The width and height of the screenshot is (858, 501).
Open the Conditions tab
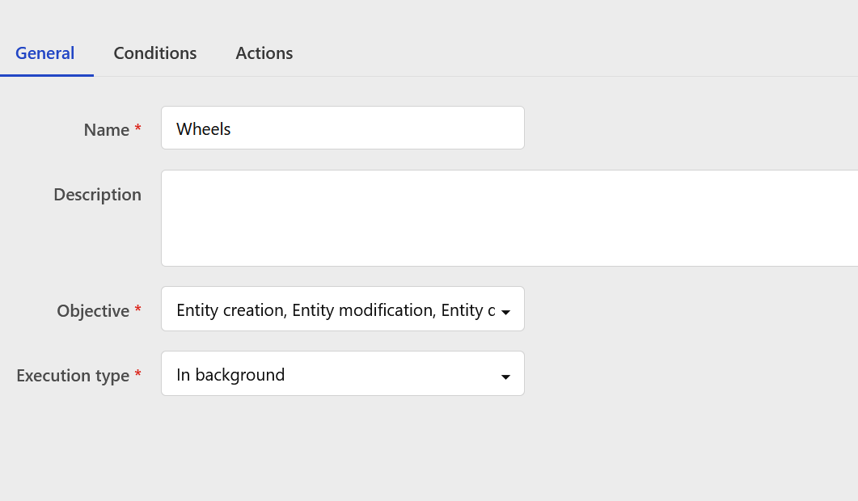(x=155, y=53)
